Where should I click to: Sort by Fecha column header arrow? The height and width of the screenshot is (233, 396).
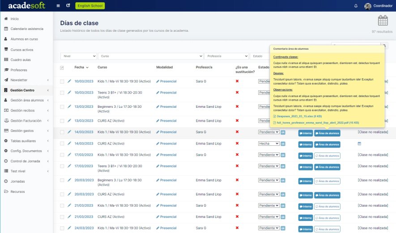[87, 68]
